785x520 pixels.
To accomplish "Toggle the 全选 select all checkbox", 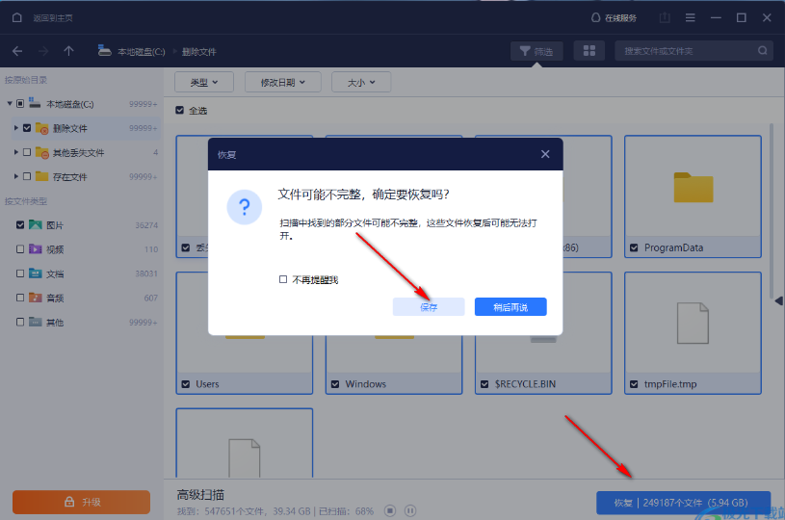I will (x=180, y=110).
